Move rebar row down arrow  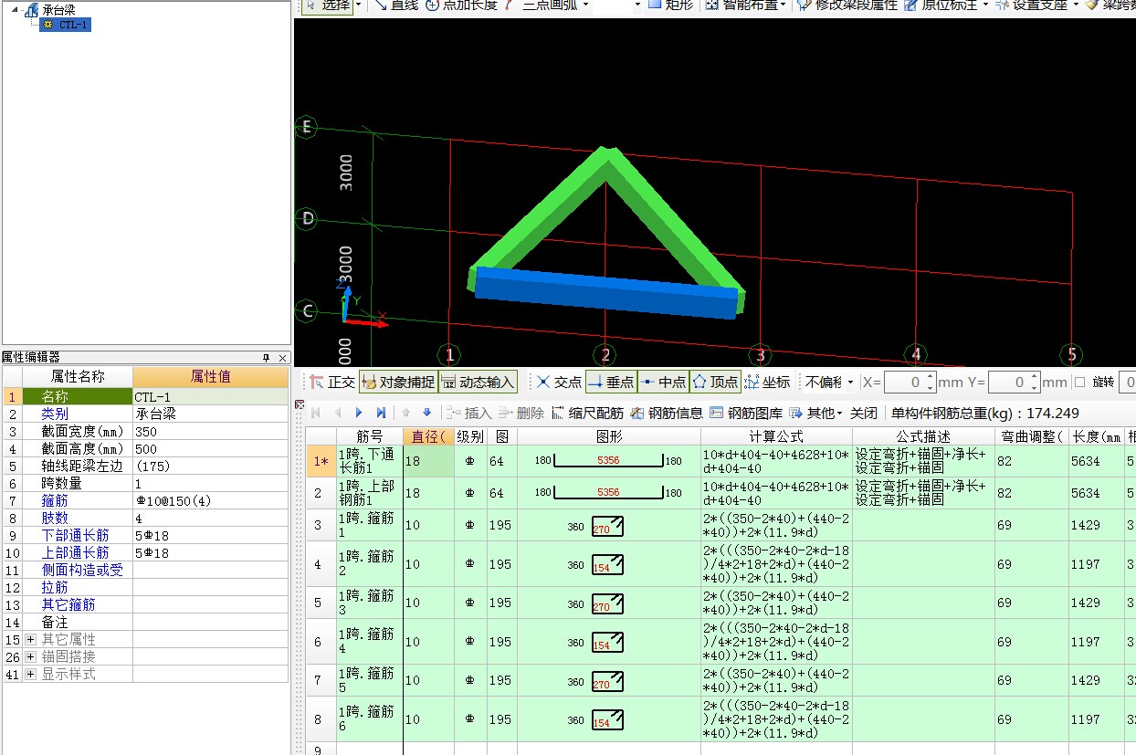tap(426, 414)
